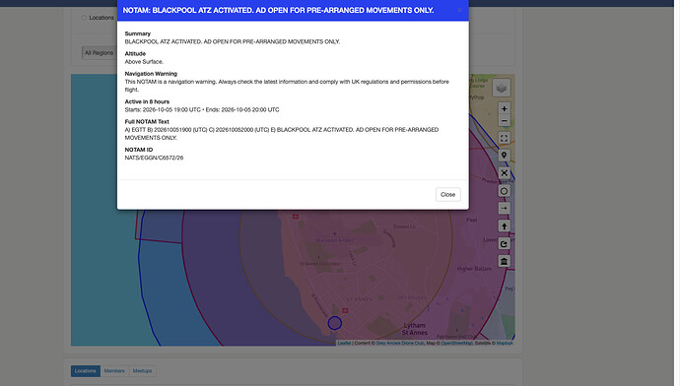Viewport: 680px width, 386px height.
Task: Click the fit-to-bounds arrows map icon
Action: click(x=504, y=173)
